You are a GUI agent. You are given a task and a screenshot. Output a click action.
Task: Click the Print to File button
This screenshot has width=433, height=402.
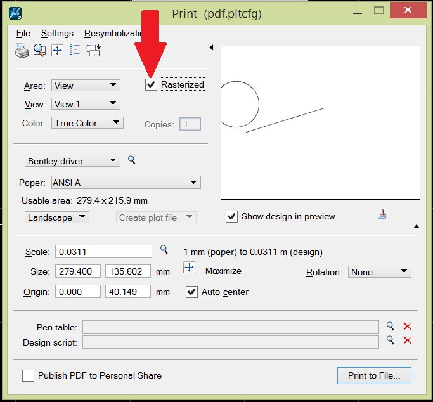click(x=374, y=375)
